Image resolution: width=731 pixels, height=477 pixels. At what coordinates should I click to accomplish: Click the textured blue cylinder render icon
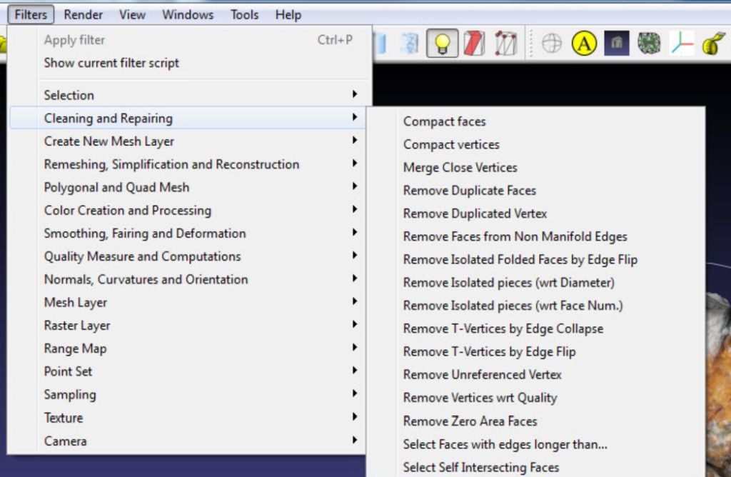coord(410,44)
